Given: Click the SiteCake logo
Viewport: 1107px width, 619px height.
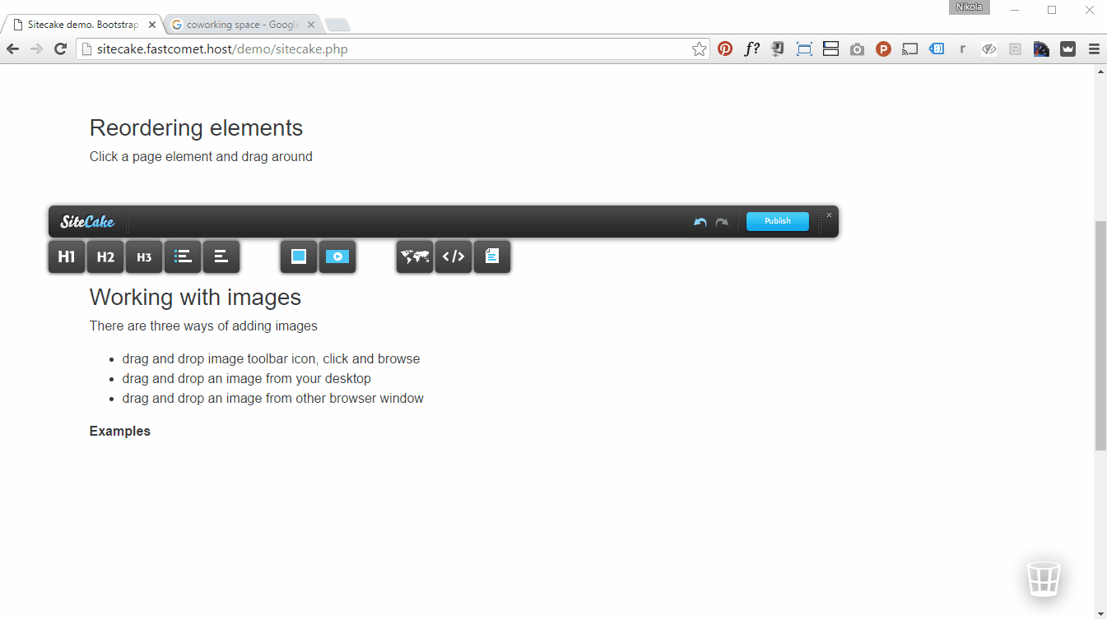Looking at the screenshot, I should pos(87,221).
